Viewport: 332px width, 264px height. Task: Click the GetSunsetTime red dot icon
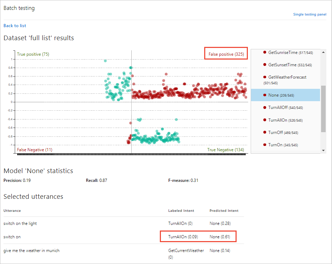pyautogui.click(x=265, y=65)
